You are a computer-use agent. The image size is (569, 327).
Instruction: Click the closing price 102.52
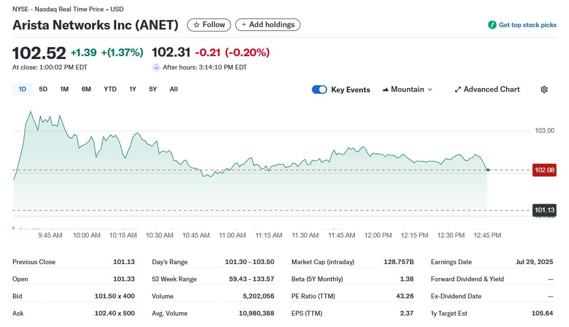coord(39,53)
